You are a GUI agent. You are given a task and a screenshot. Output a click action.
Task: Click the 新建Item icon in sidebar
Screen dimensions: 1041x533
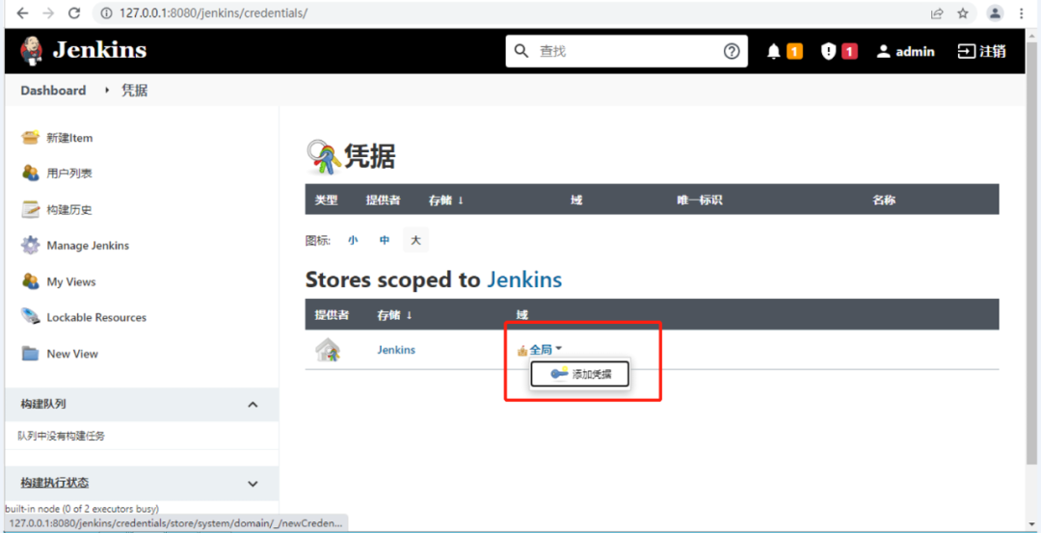click(31, 138)
